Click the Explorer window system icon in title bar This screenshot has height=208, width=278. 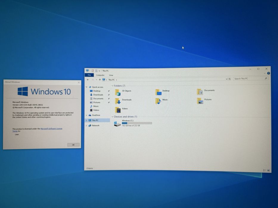(87, 71)
